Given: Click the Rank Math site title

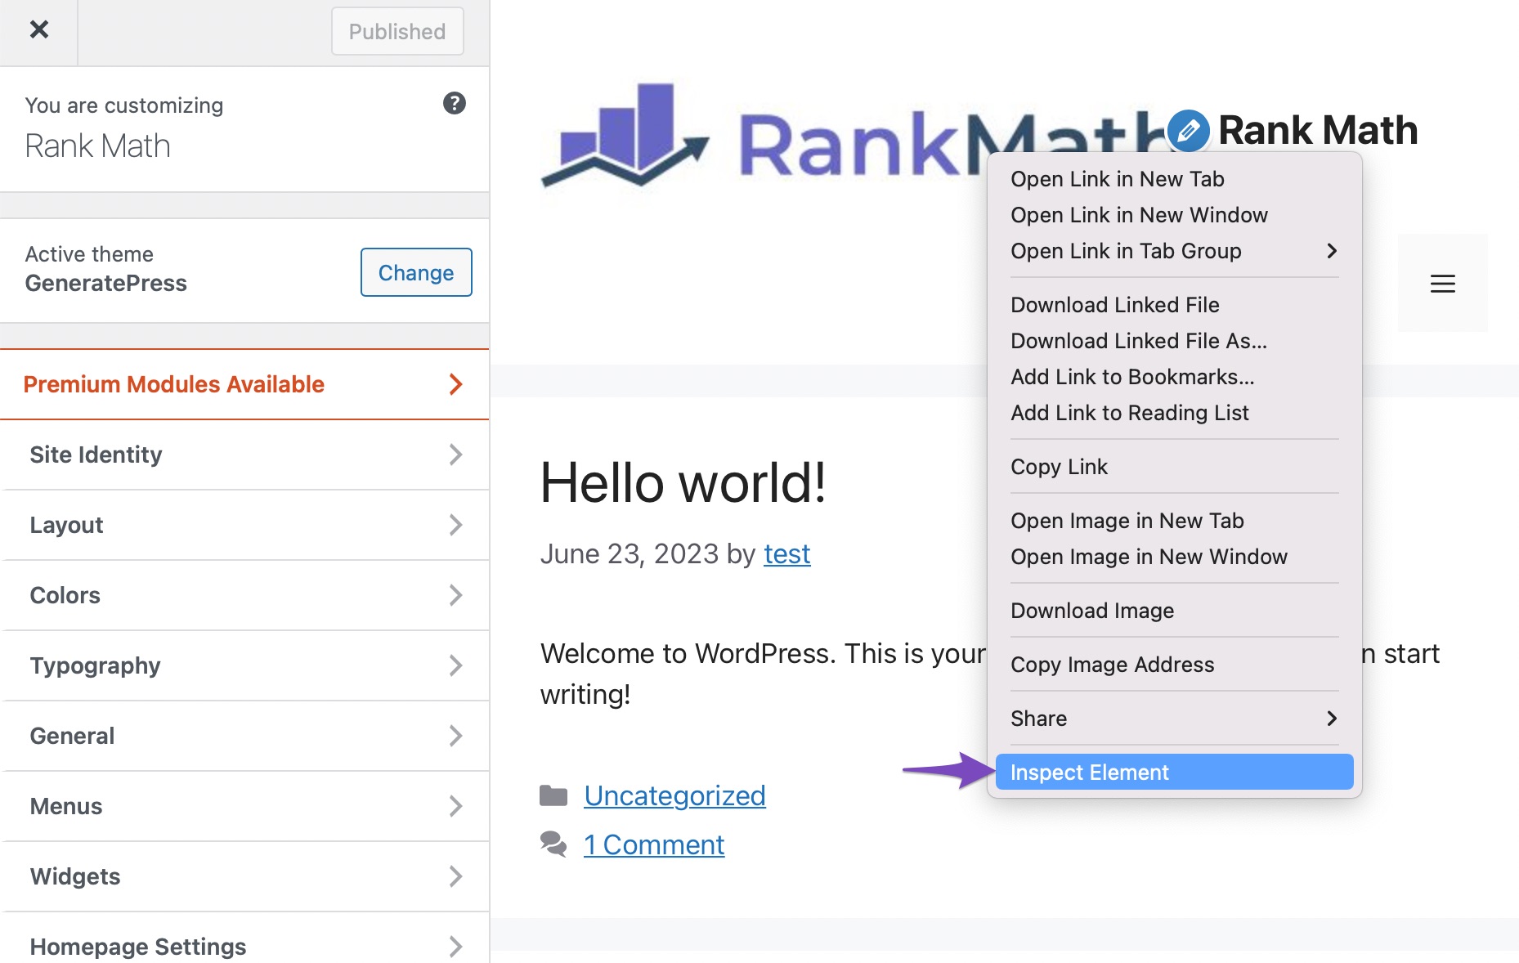Looking at the screenshot, I should (x=1318, y=130).
